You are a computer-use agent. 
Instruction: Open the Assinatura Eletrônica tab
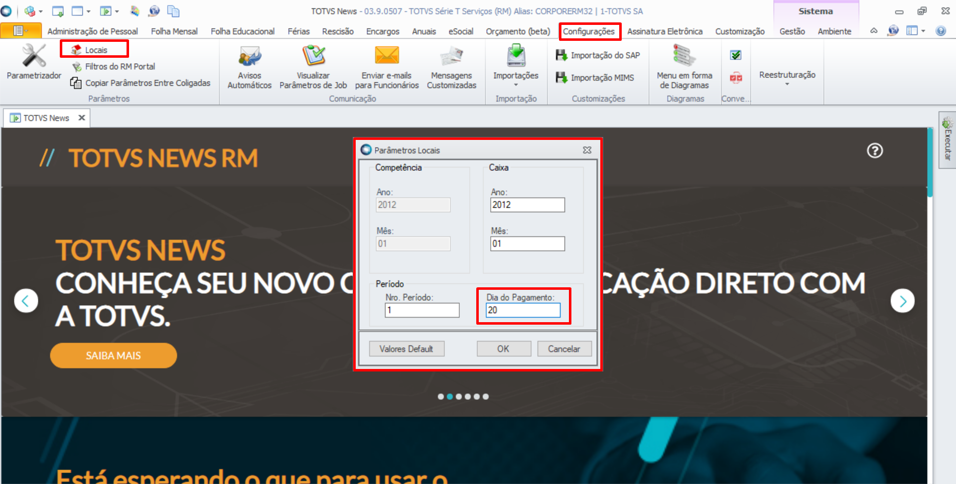(x=665, y=31)
